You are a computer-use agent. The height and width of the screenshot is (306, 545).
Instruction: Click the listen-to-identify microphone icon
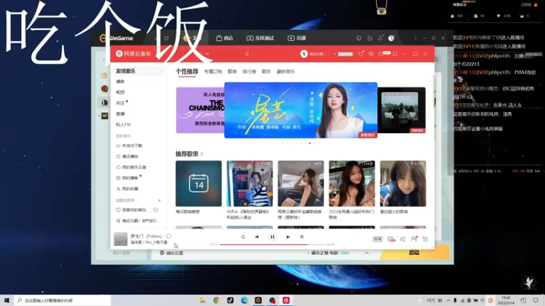point(247,54)
